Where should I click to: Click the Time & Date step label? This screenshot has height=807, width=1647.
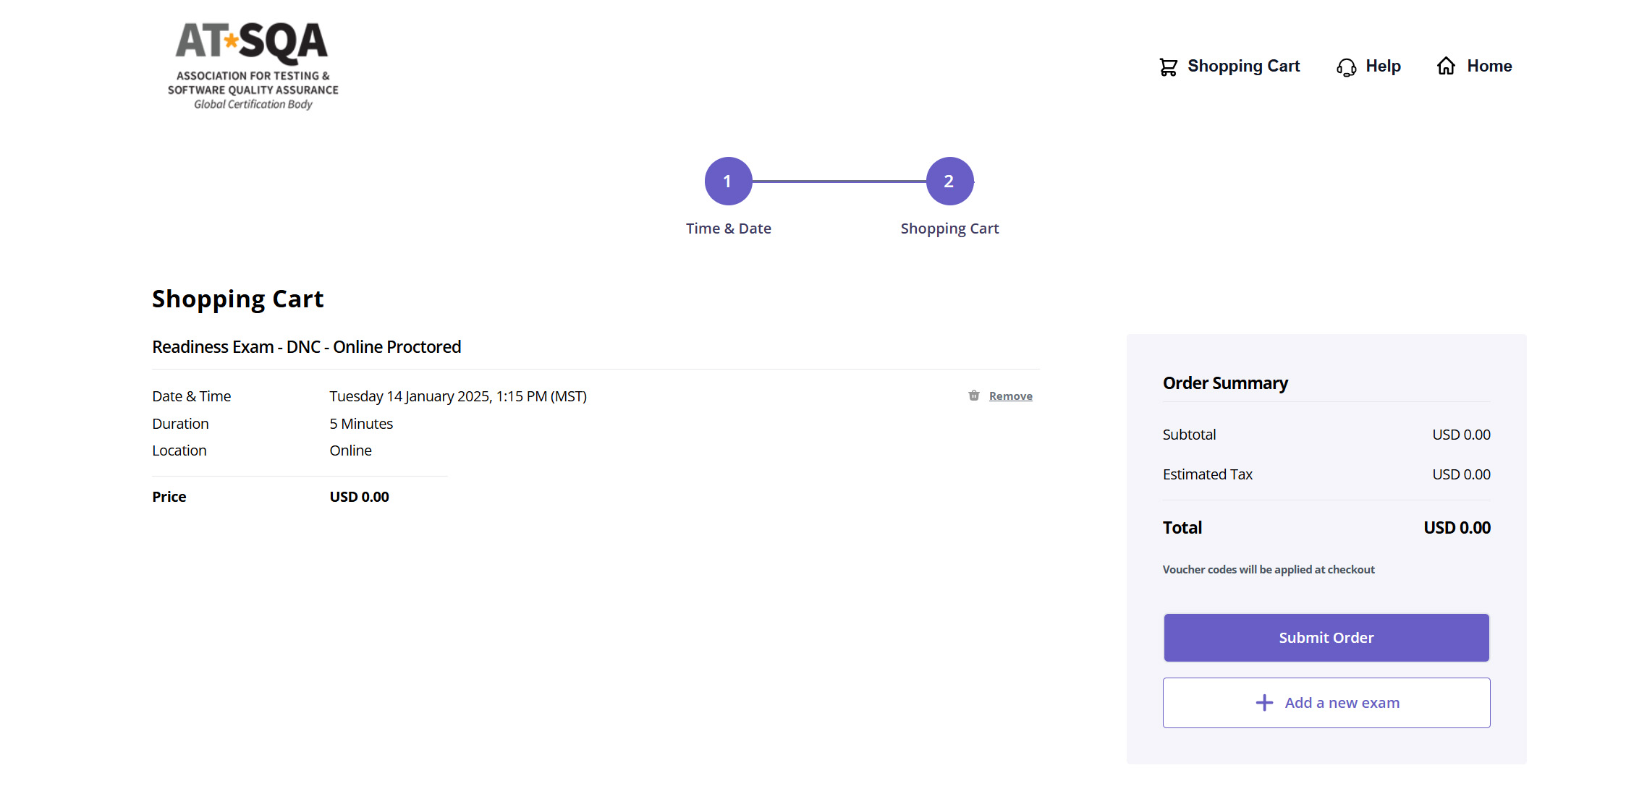click(x=729, y=229)
